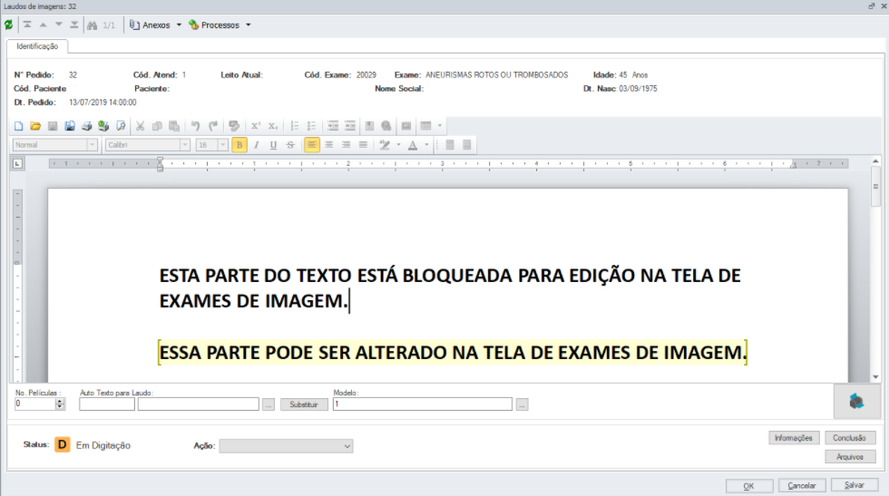The height and width of the screenshot is (496, 889).
Task: Create a new document in editor
Action: pos(18,126)
